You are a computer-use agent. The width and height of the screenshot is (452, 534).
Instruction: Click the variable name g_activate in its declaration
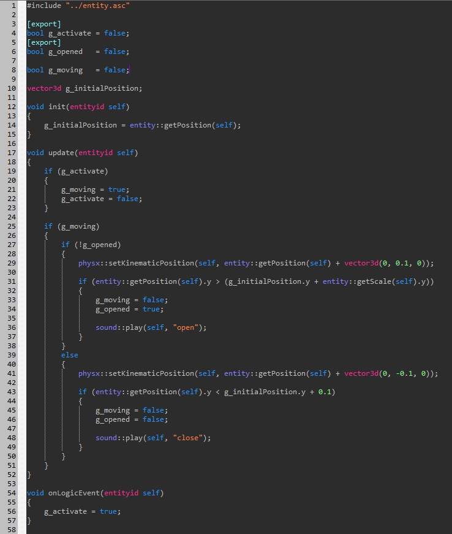click(x=70, y=33)
